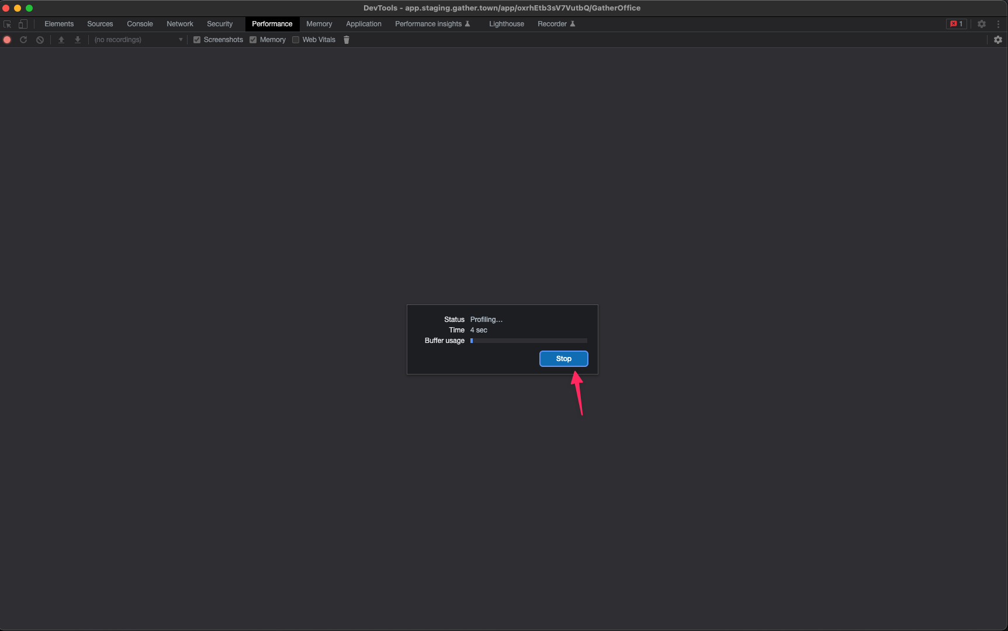Viewport: 1008px width, 631px height.
Task: Stop the profiling recording
Action: click(564, 359)
